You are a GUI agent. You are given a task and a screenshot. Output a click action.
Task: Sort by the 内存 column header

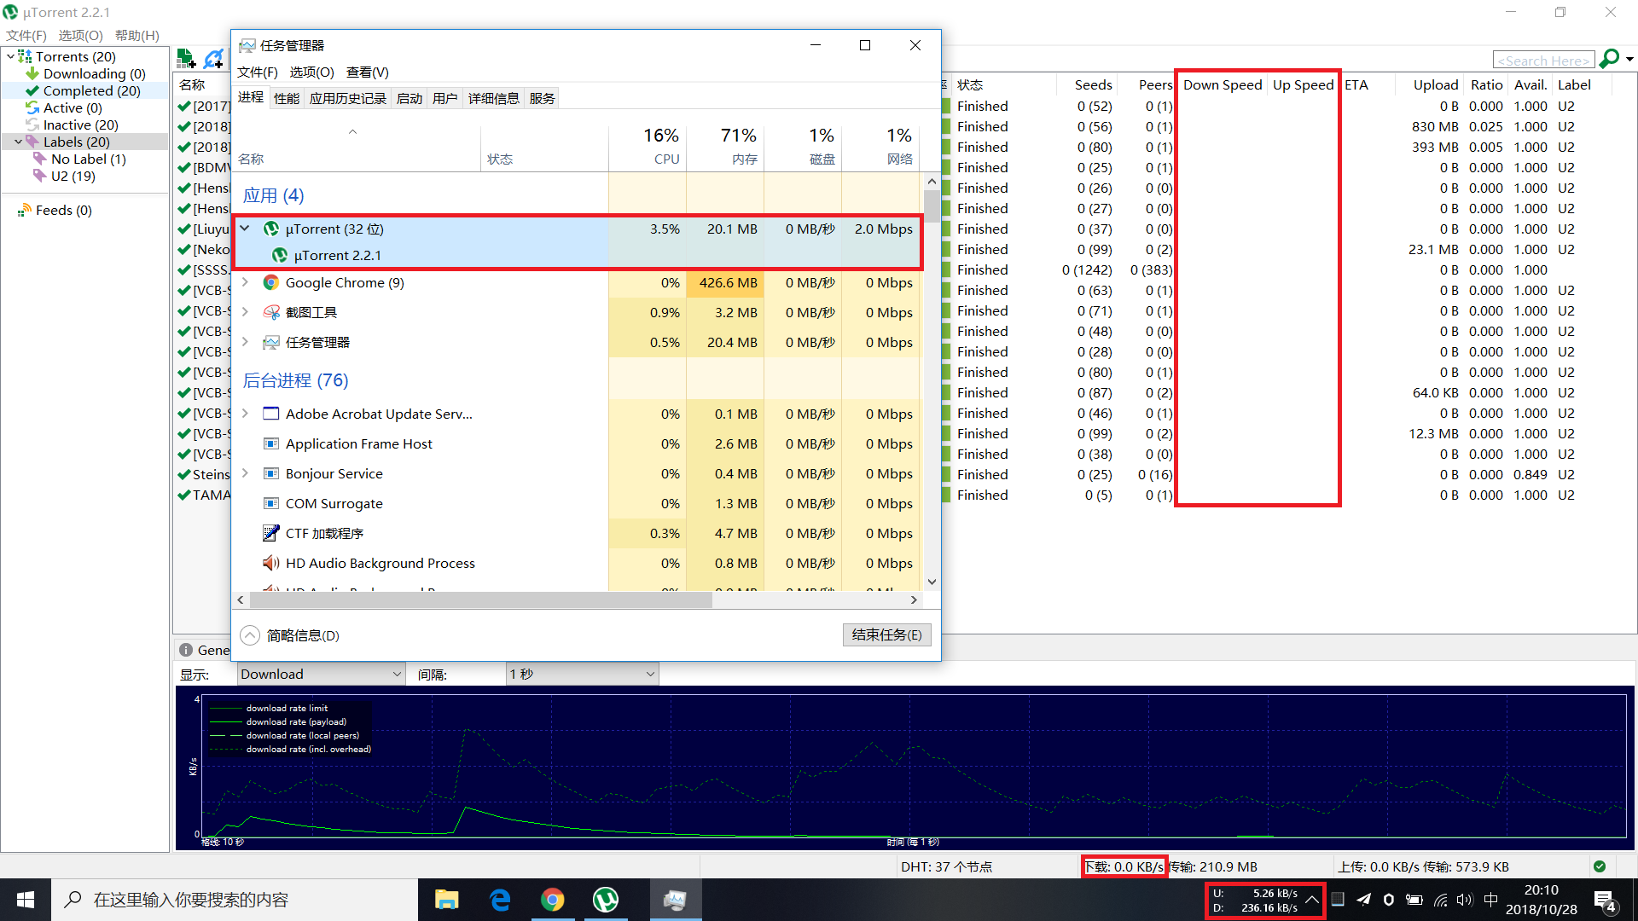click(x=725, y=147)
